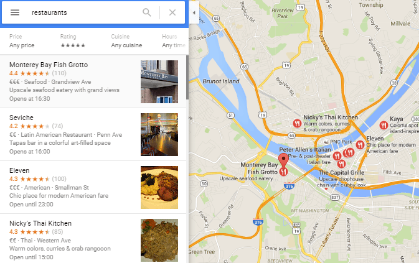Click the results list scrollbar
Screen dimensions: 419x263
pyautogui.click(x=187, y=77)
